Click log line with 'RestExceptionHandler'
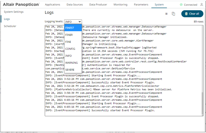Image resolution: width=206 pixels, height=133 pixels. coord(116,61)
